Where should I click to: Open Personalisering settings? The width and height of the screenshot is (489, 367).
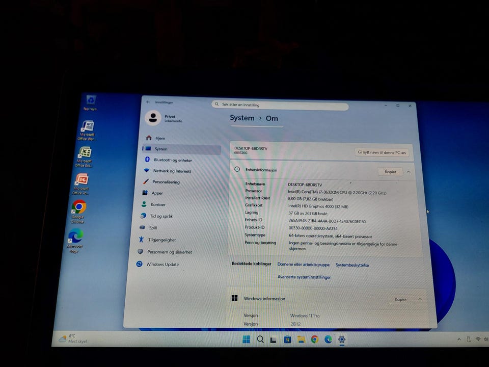(x=180, y=181)
